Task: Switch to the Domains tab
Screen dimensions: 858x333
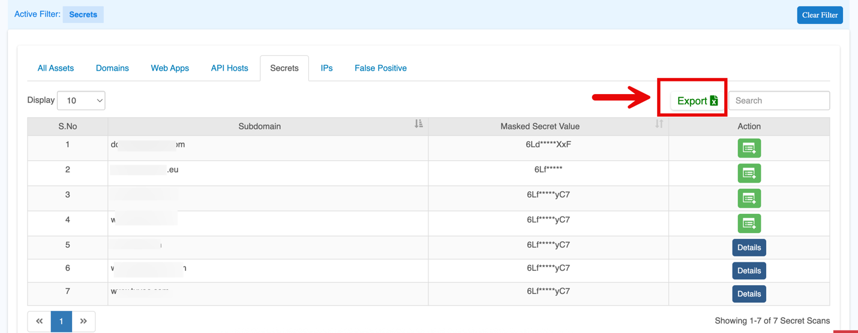Action: tap(112, 68)
